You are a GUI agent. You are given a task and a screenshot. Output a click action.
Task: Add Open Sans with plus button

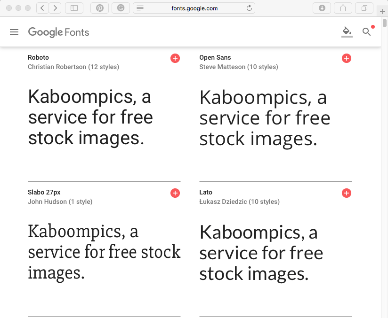click(347, 58)
